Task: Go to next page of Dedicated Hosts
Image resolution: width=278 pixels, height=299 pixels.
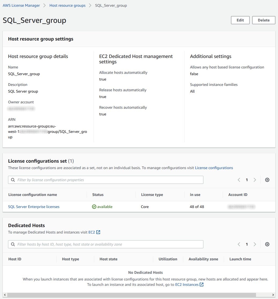Action: (x=255, y=244)
